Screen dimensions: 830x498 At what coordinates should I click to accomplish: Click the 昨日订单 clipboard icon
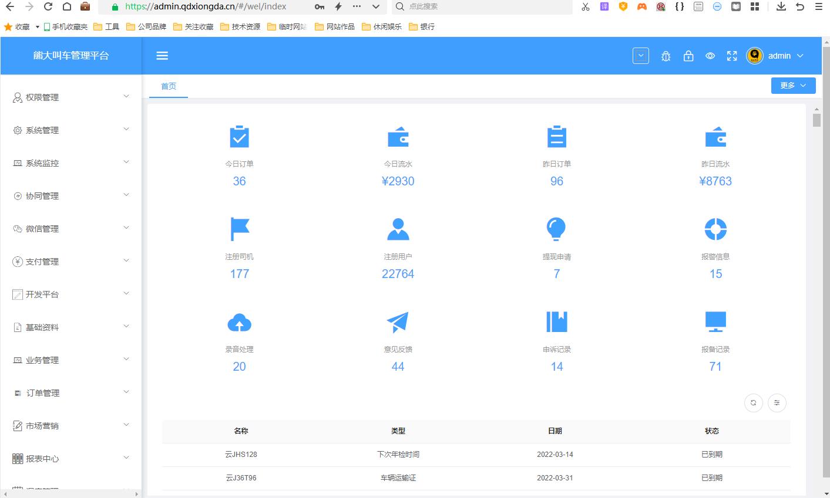[556, 137]
